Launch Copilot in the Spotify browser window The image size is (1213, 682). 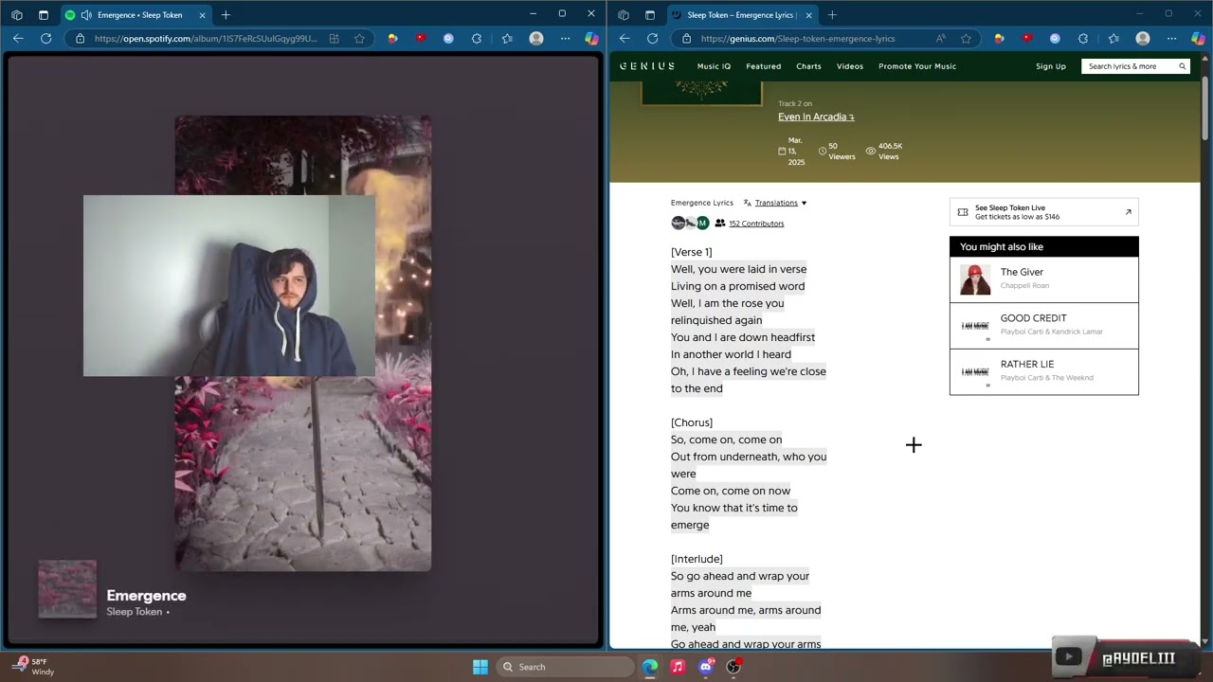pyautogui.click(x=591, y=39)
